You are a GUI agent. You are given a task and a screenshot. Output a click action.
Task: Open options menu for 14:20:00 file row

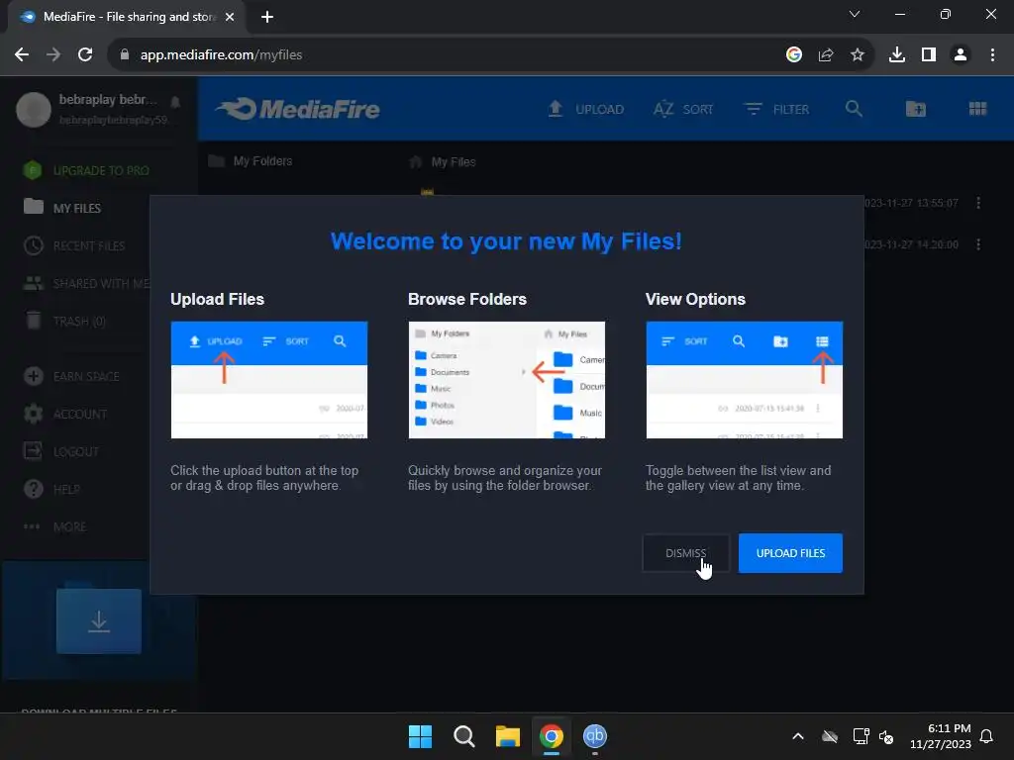tap(978, 244)
